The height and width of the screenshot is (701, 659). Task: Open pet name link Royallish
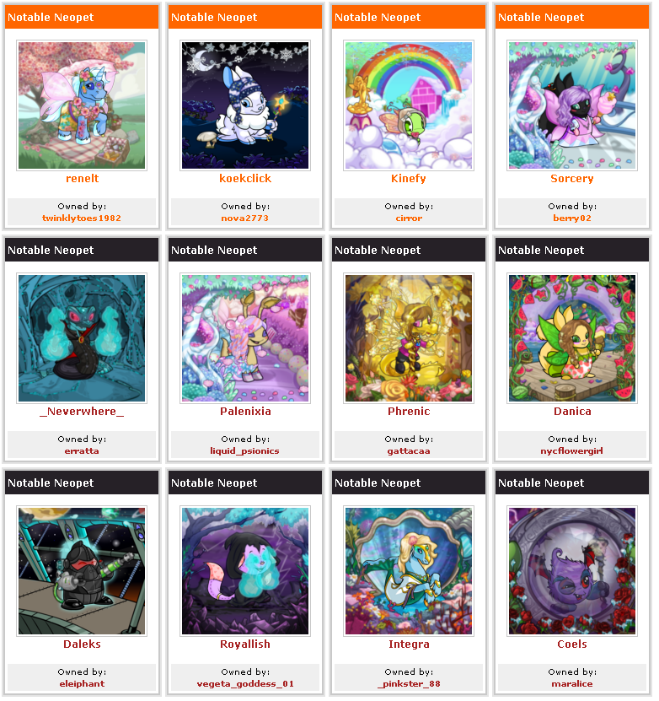(246, 645)
